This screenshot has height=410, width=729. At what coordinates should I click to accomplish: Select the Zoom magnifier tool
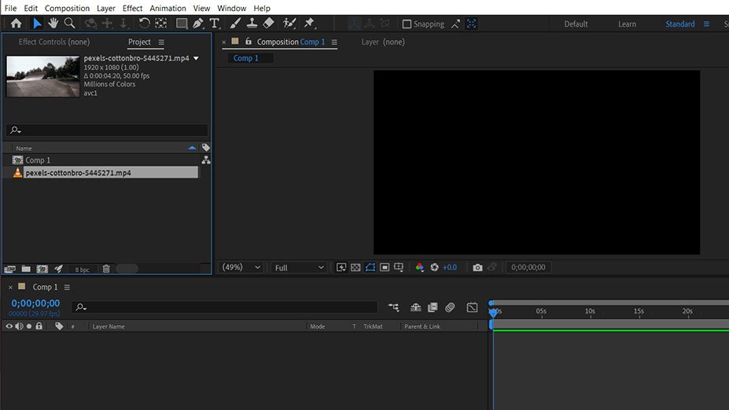[x=70, y=24]
